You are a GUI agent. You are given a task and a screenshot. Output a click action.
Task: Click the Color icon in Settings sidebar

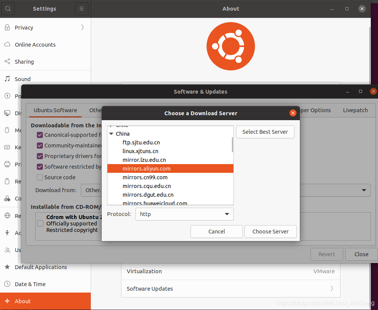coord(8,199)
